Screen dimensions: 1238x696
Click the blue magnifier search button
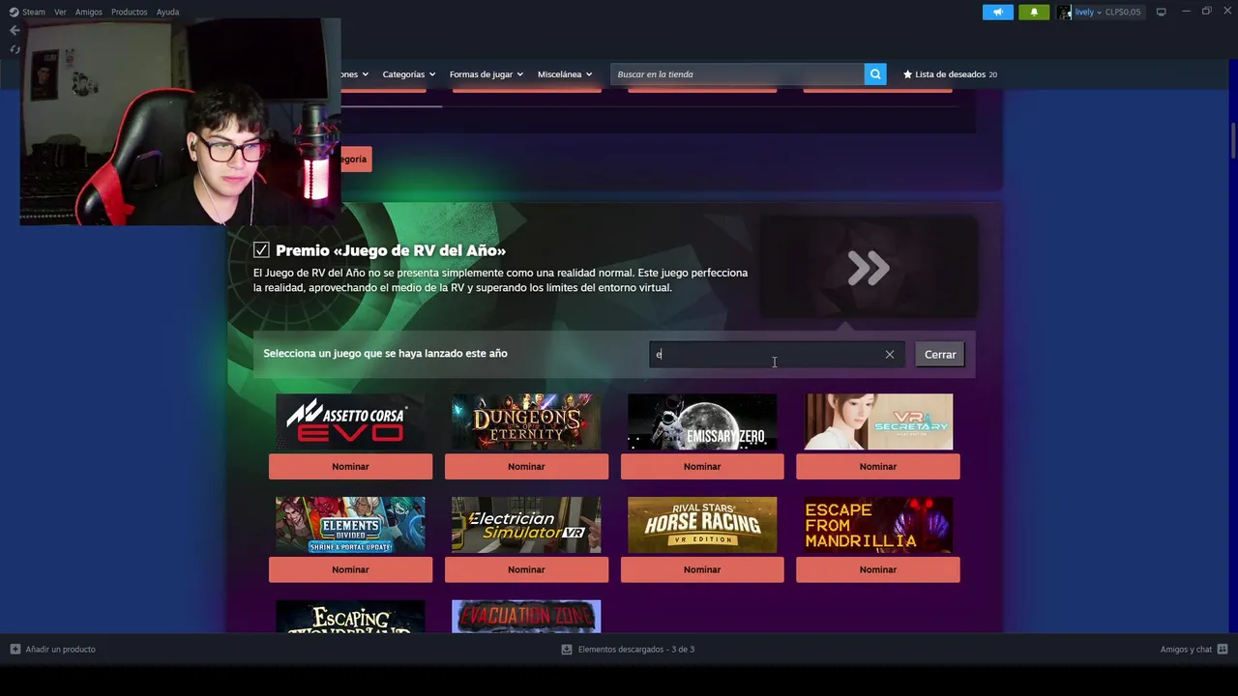point(875,74)
